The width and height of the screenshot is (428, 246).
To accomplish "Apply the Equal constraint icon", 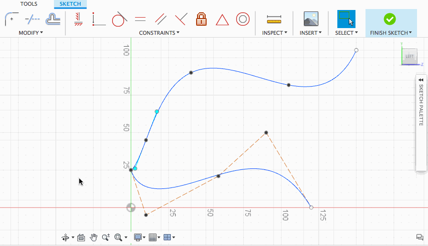I will tap(140, 19).
